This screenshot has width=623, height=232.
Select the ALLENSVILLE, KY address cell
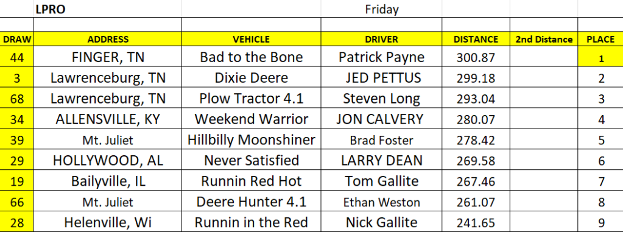[108, 119]
